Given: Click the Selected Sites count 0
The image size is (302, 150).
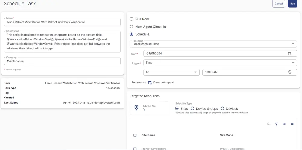Looking at the screenshot, I should (144, 110).
